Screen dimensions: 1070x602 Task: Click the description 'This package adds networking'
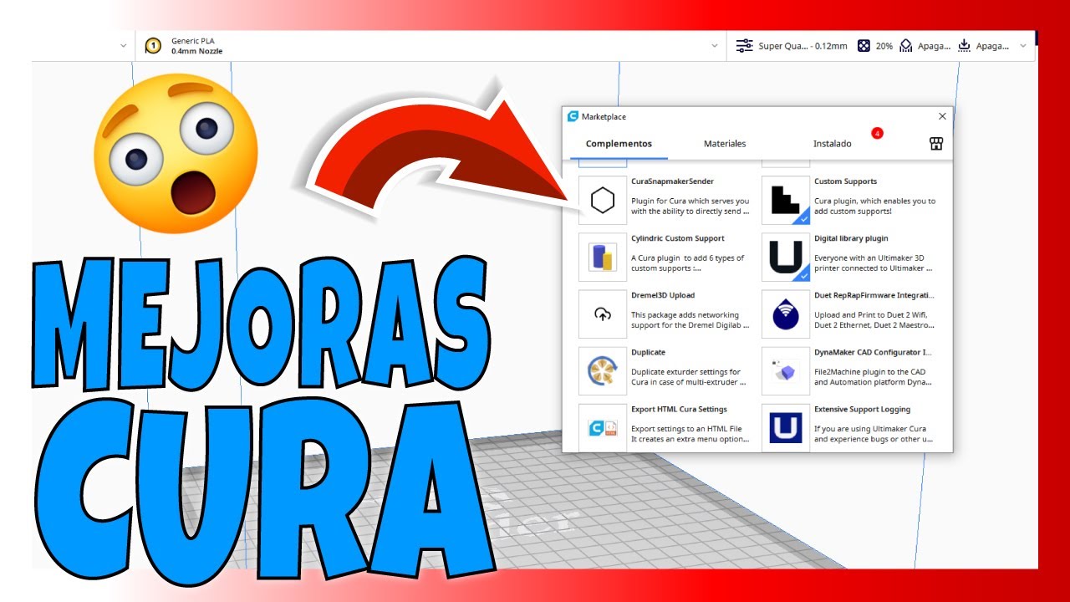(686, 314)
